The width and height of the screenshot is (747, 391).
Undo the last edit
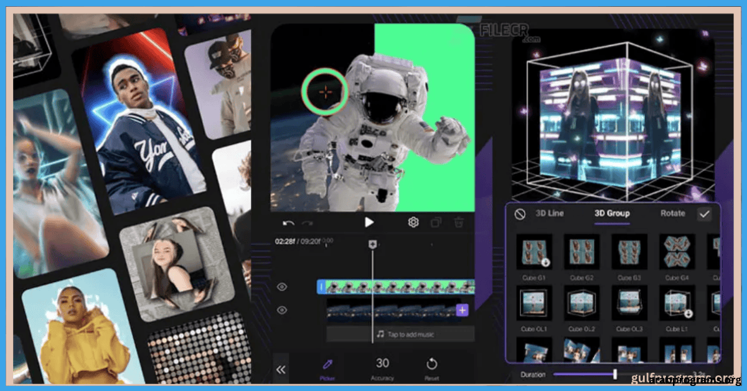(288, 223)
